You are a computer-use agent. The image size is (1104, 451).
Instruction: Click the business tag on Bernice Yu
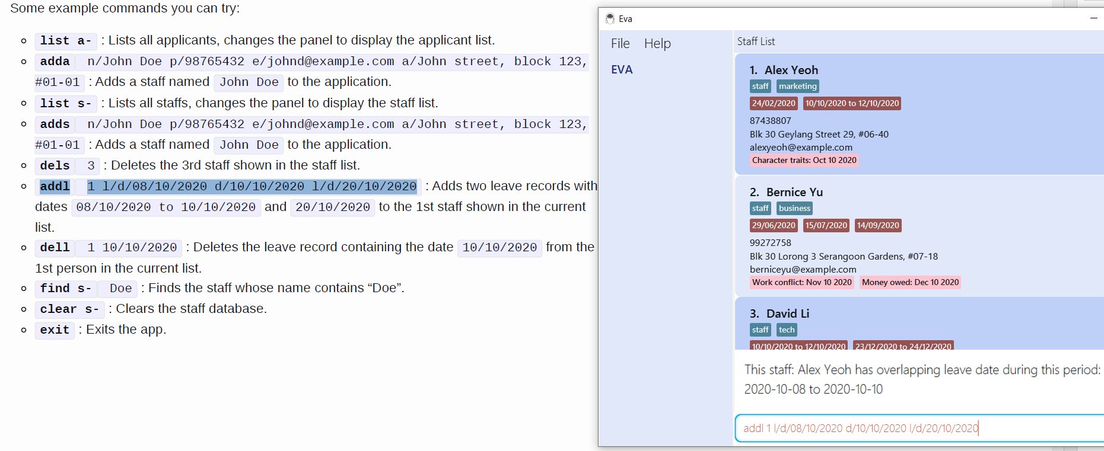(x=794, y=209)
